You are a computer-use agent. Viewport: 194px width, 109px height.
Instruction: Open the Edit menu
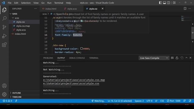tap(16, 3)
